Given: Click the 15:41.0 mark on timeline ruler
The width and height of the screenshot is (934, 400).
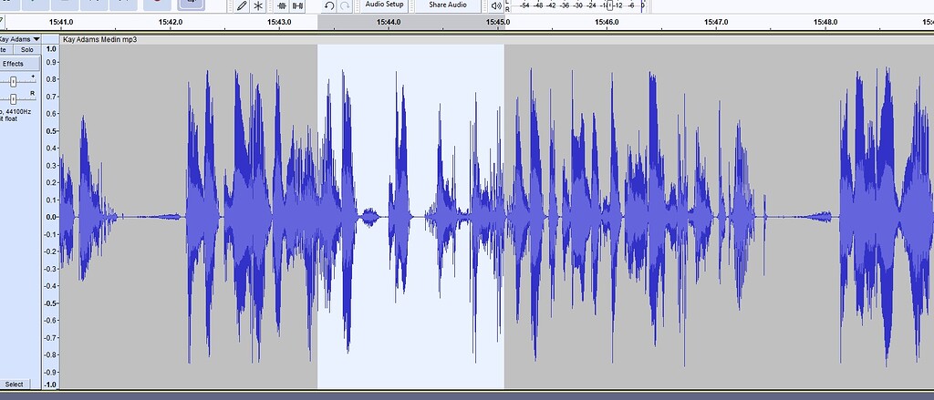Looking at the screenshot, I should (x=61, y=22).
